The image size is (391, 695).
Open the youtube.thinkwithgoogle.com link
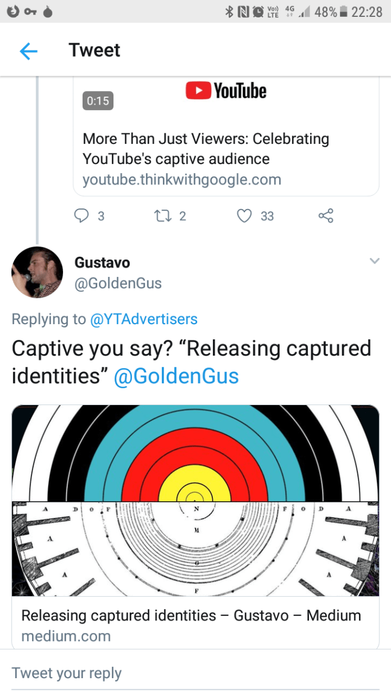pos(181,180)
